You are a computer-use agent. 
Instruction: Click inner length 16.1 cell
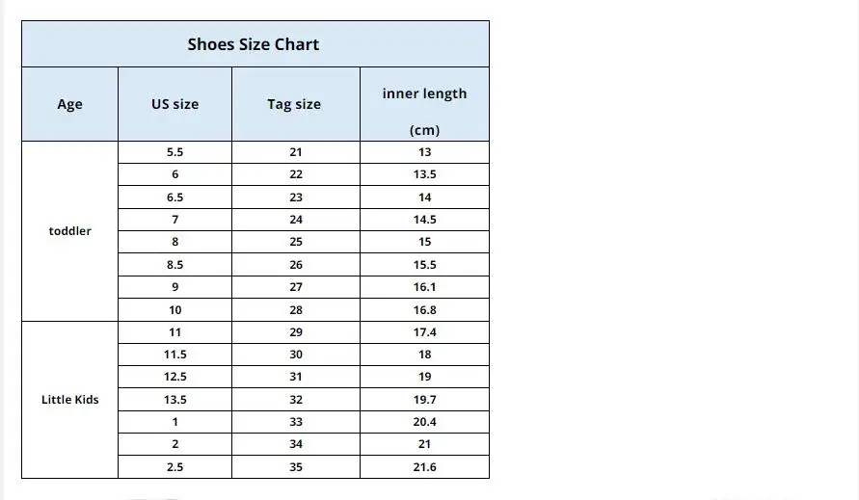pos(424,287)
